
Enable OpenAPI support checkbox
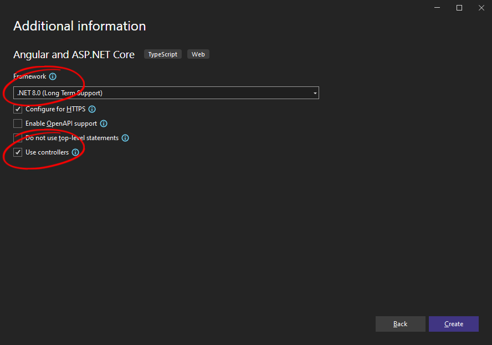(x=18, y=123)
